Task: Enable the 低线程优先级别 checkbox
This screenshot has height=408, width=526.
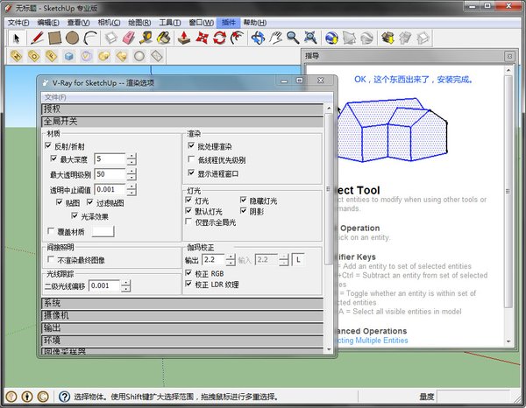Action: (x=192, y=160)
